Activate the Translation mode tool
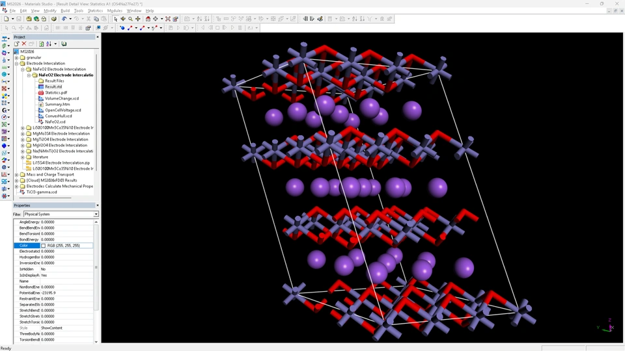 (138, 19)
